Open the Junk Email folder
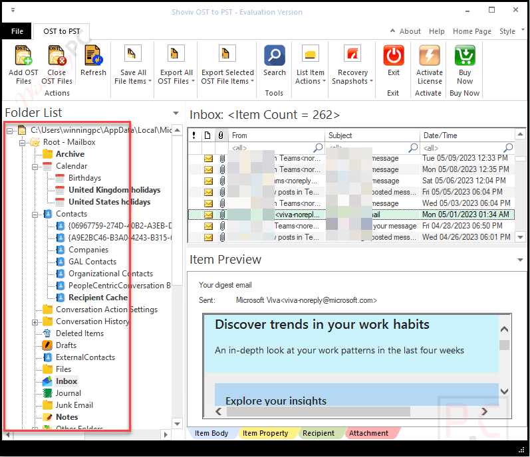The width and height of the screenshot is (530, 457). coord(74,405)
